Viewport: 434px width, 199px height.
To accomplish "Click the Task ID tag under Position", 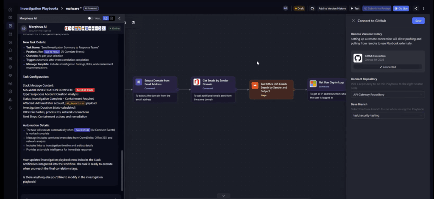I will tap(51, 52).
